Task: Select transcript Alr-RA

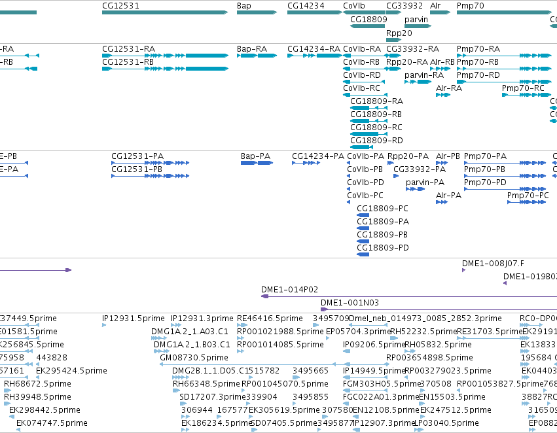Action: pyautogui.click(x=448, y=88)
